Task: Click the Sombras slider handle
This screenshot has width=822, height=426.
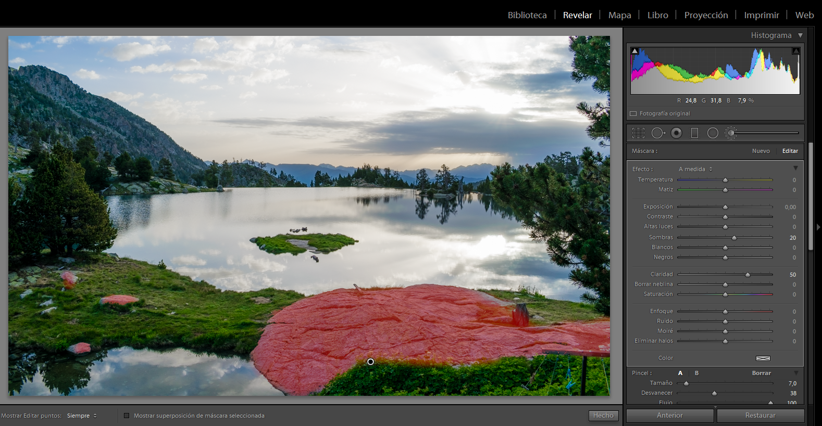Action: pos(734,238)
